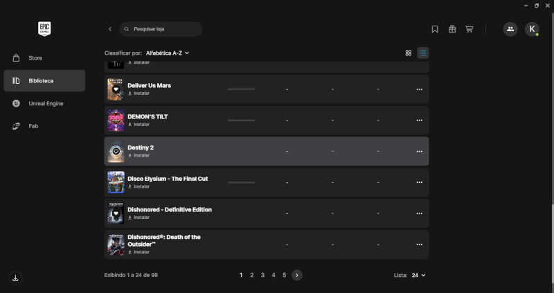Open Unreal Engine in the sidebar
The image size is (554, 293).
(x=44, y=104)
